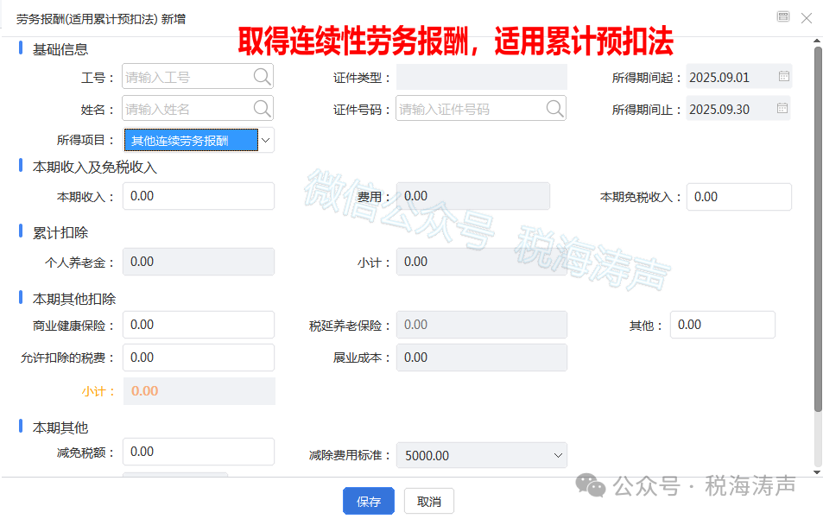Click the search icon in 工号 field
Screen dimensions: 823x519
coord(263,77)
